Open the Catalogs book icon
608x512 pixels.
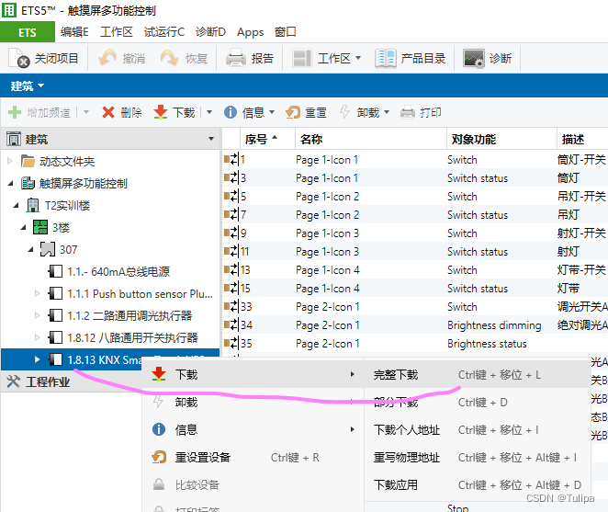[x=386, y=58]
